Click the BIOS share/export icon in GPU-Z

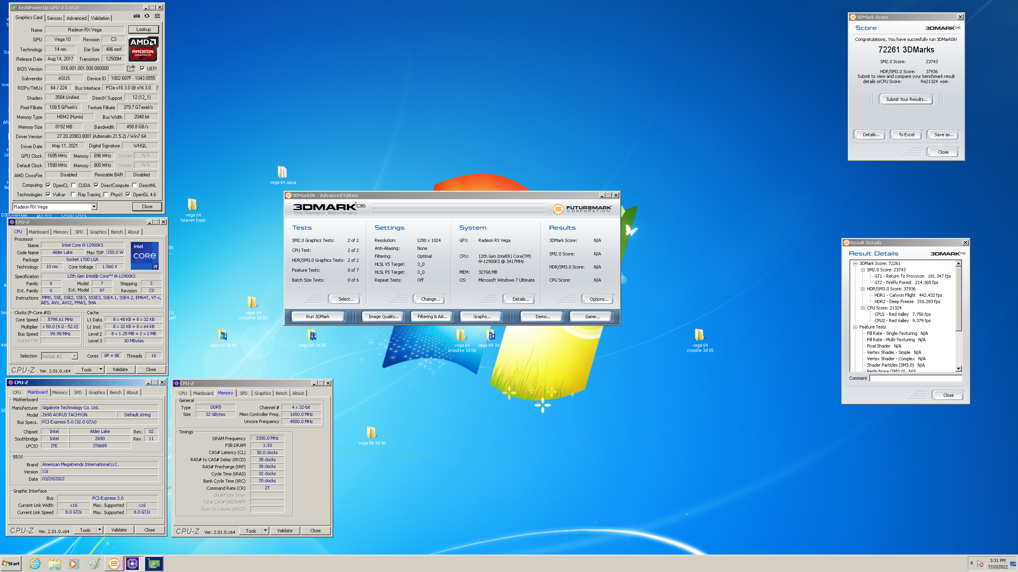(x=131, y=68)
